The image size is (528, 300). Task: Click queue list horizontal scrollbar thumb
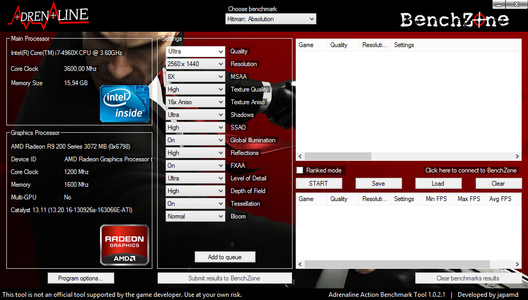tap(338, 156)
